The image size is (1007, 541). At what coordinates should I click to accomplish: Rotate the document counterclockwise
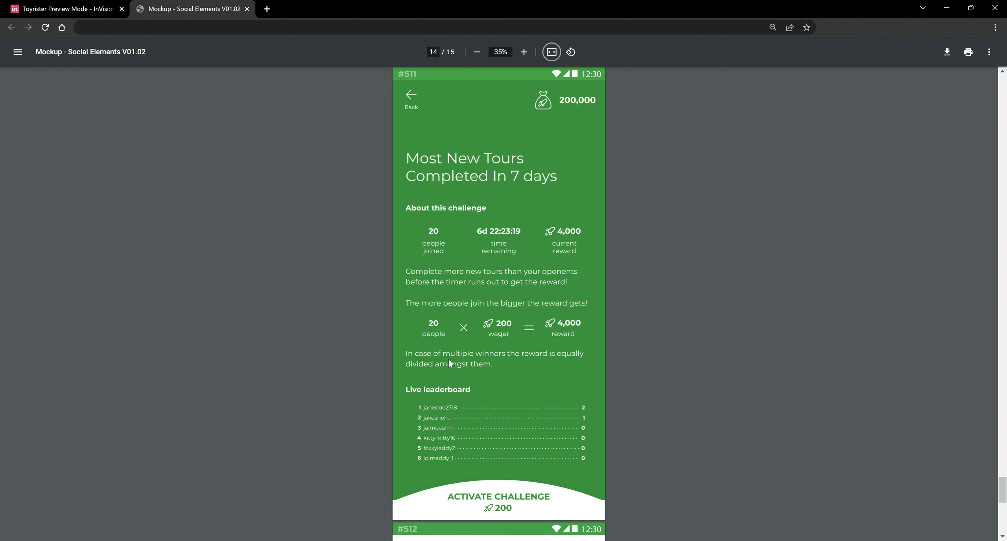pos(571,52)
